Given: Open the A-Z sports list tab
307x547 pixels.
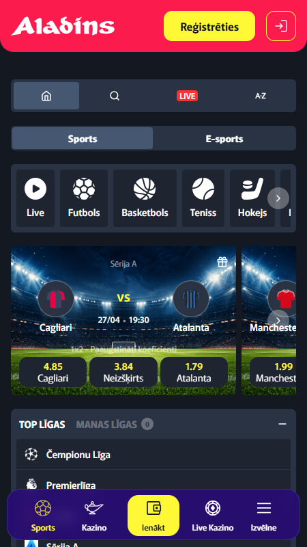Looking at the screenshot, I should click(x=261, y=96).
